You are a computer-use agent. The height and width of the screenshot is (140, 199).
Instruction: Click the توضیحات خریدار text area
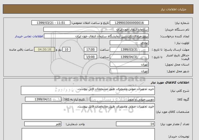(88, 134)
